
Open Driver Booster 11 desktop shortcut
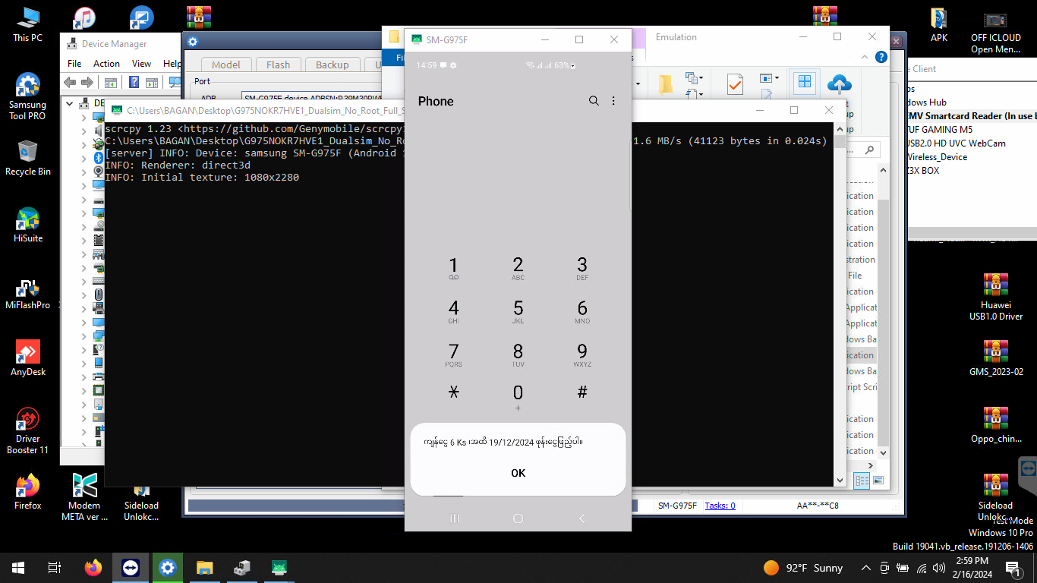tap(28, 430)
